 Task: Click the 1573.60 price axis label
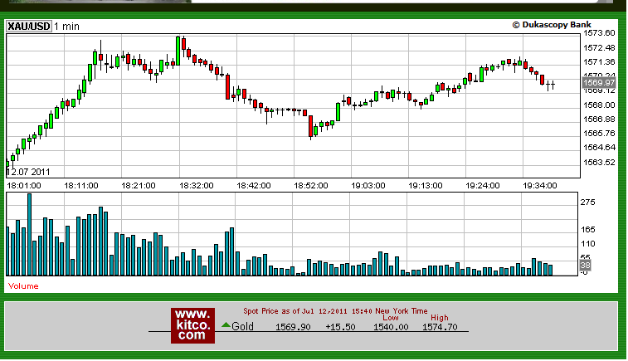click(598, 33)
